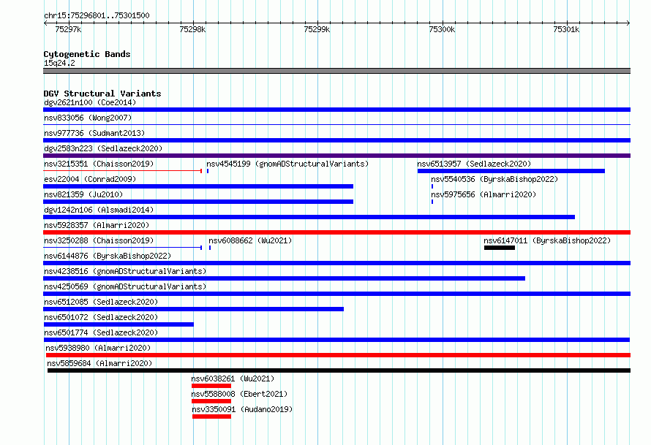Select the purple bar under dgv2583n223

pos(336,156)
